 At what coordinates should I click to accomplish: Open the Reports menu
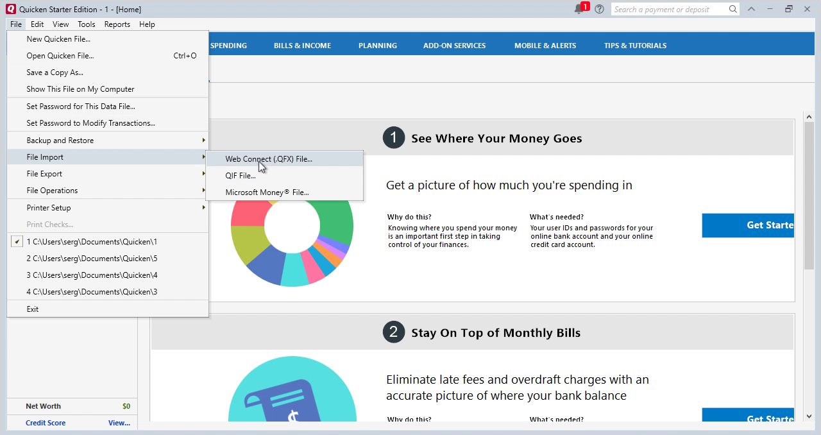(x=117, y=24)
